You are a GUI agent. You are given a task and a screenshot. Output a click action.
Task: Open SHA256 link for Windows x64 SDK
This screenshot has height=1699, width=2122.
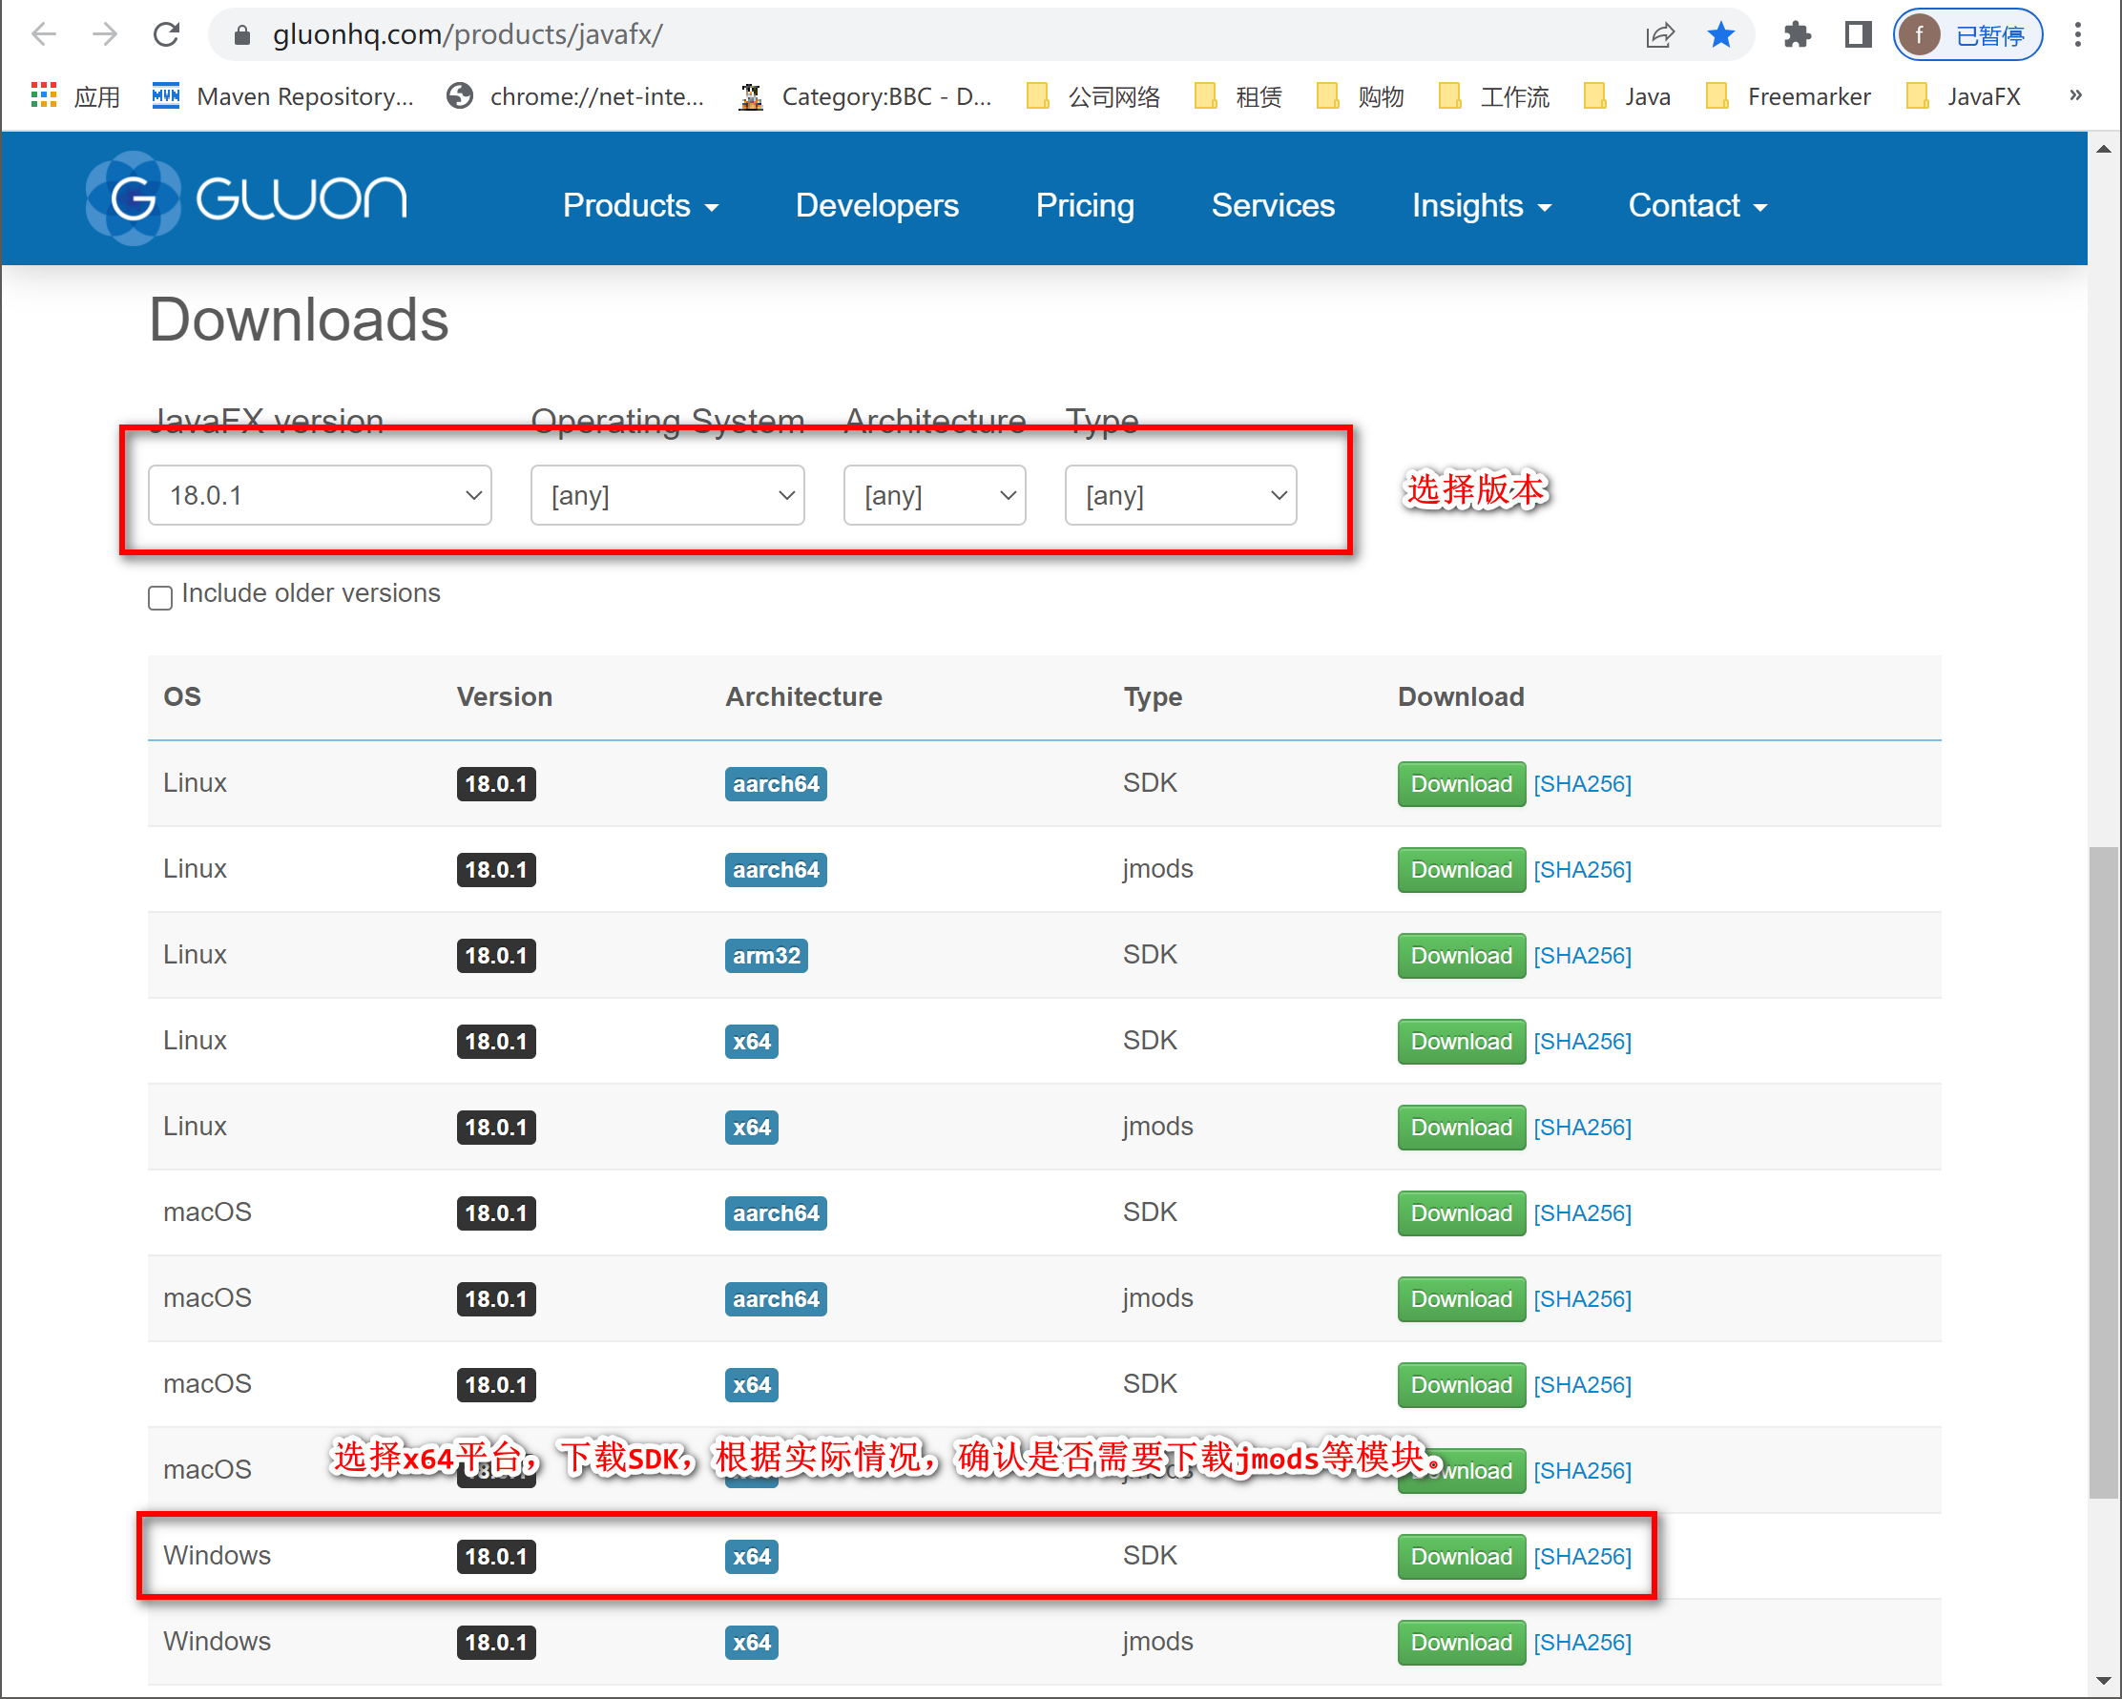coord(1582,1556)
